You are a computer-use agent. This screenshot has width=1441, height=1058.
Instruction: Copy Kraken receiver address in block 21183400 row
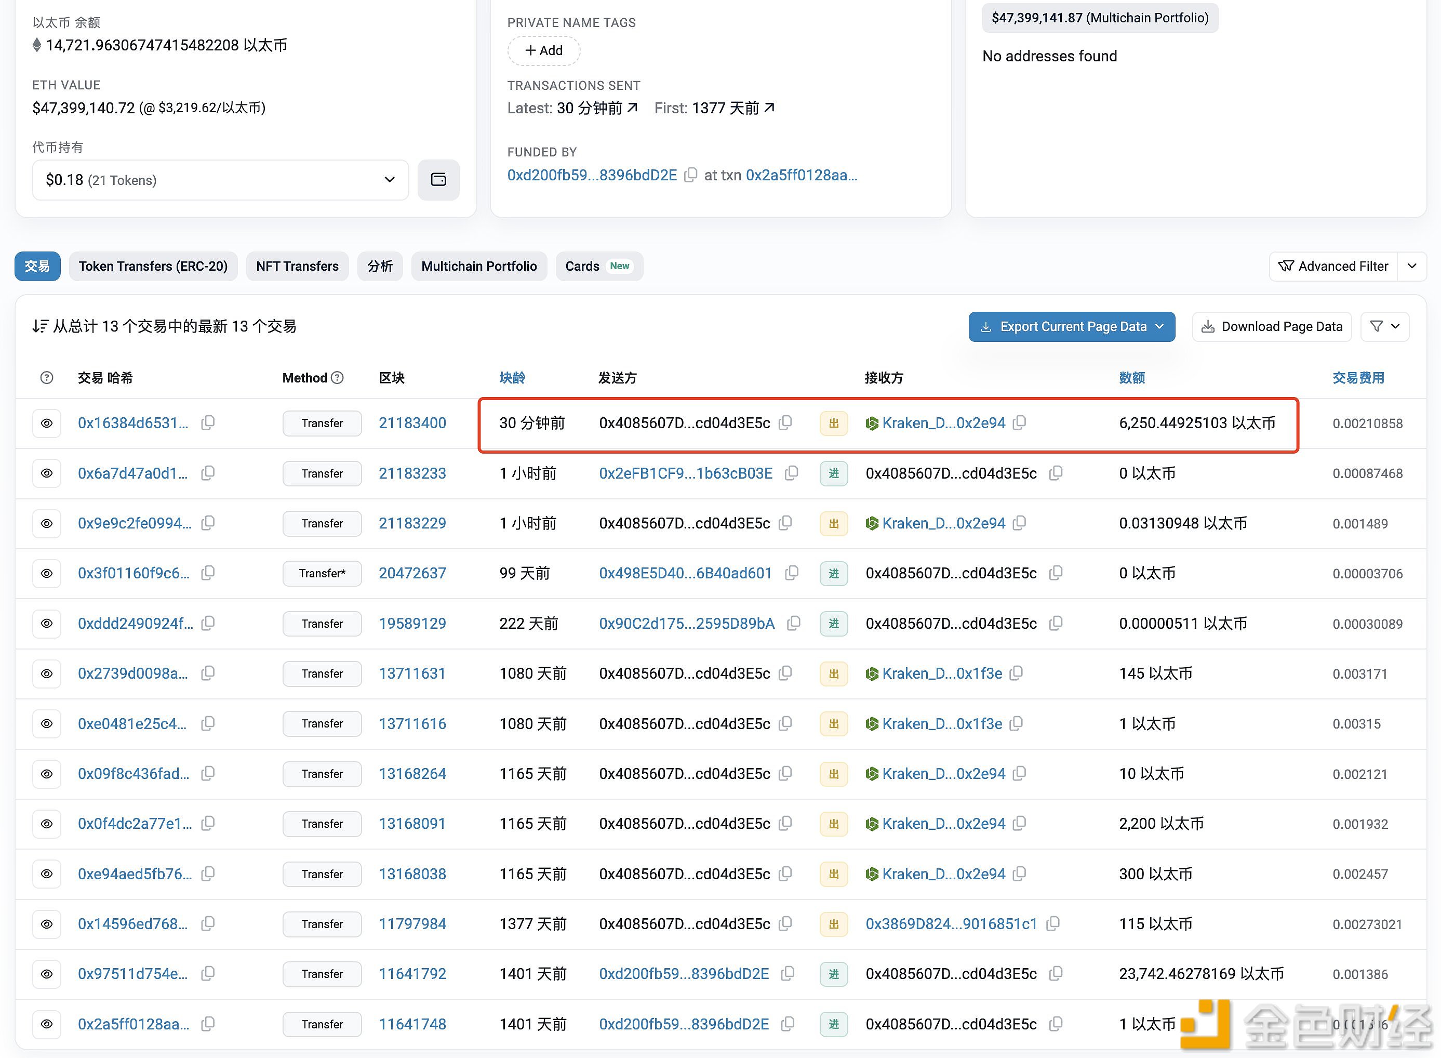[x=1019, y=422]
